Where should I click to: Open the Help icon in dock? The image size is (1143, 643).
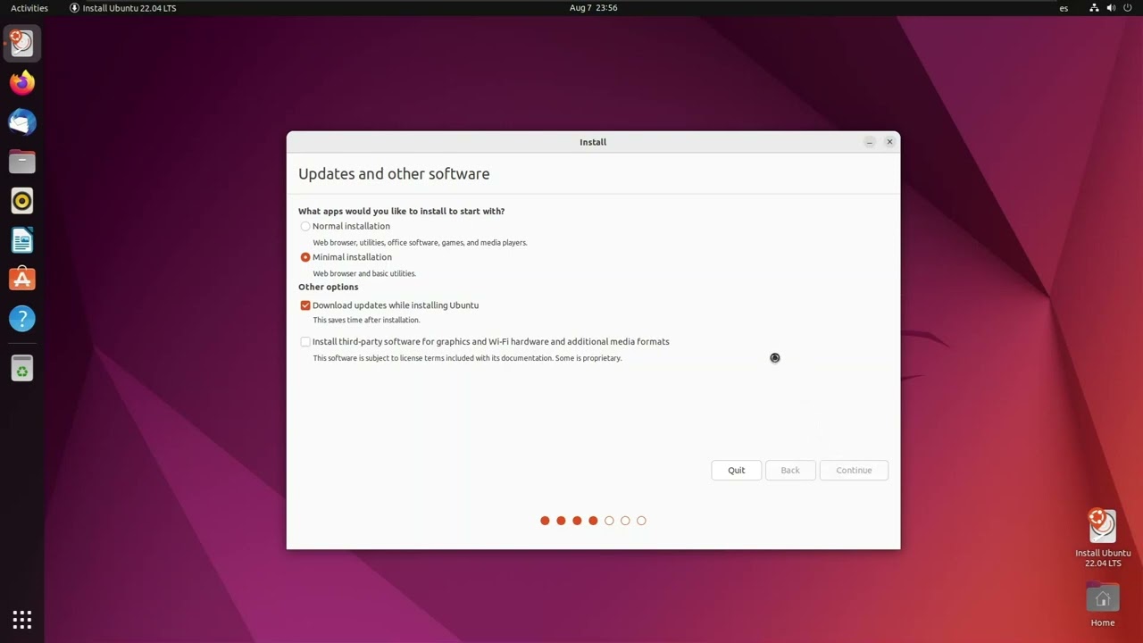coord(22,319)
